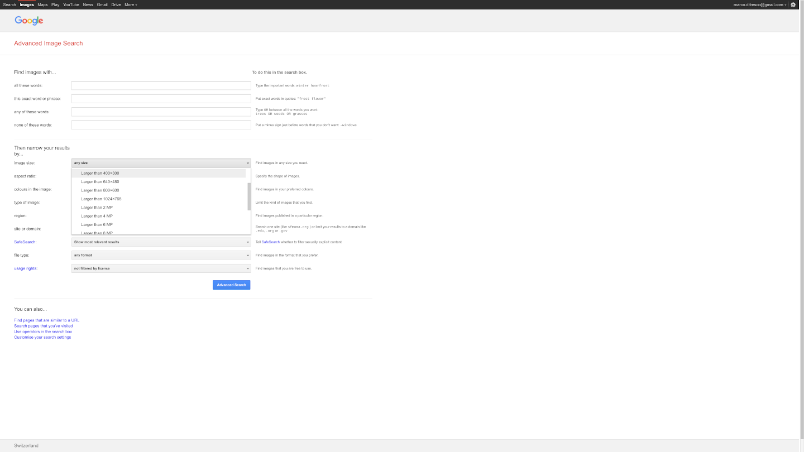Expand the More menu in top bar
The width and height of the screenshot is (804, 452).
click(131, 4)
